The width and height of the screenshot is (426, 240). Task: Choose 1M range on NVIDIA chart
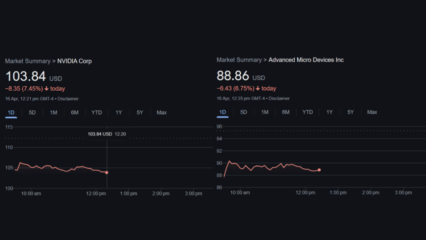coord(53,113)
